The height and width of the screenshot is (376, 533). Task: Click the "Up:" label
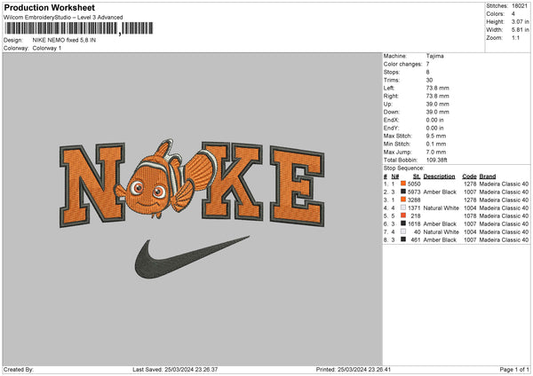388,104
